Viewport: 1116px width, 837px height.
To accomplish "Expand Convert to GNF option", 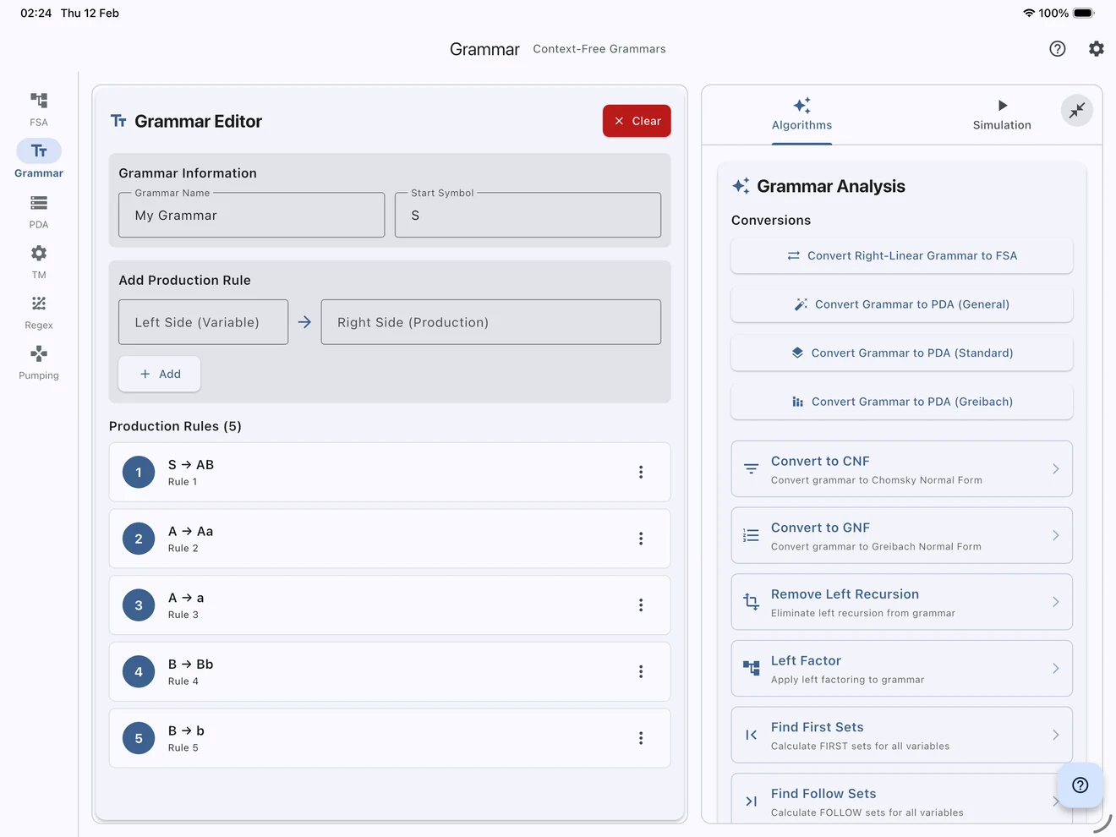I will tap(901, 535).
